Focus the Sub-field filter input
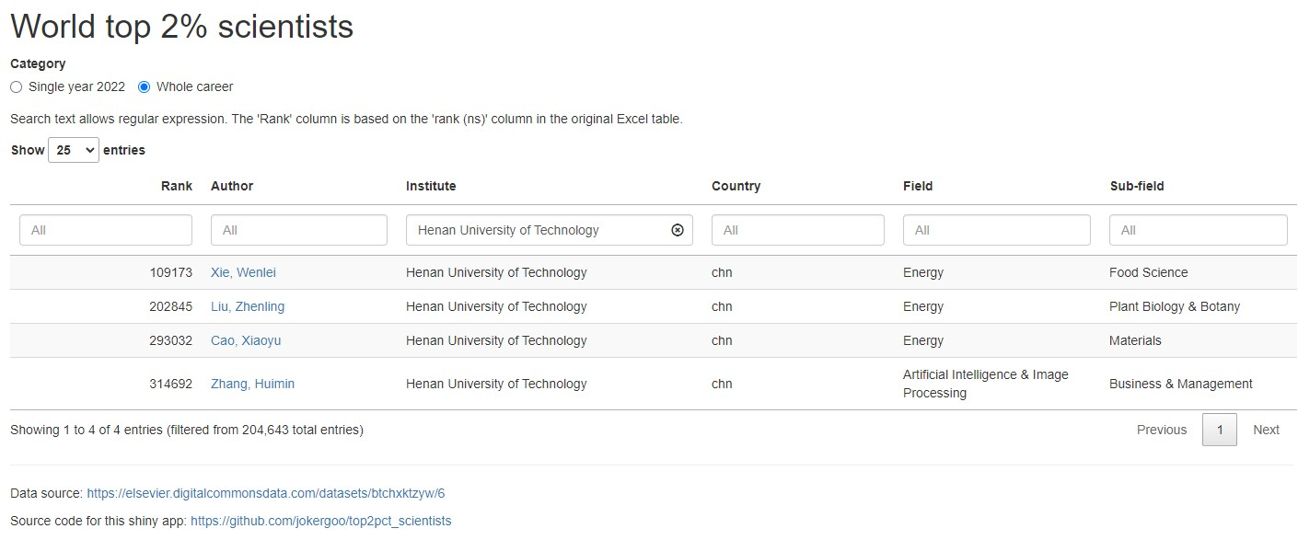Viewport: 1298px width, 540px height. (1198, 230)
